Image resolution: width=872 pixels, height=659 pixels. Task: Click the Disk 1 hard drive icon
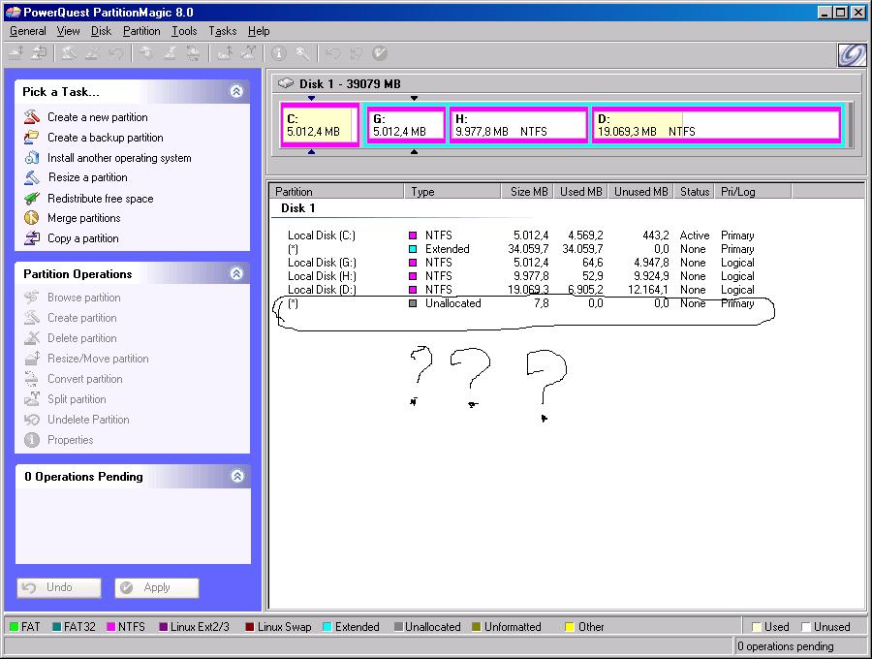[286, 83]
